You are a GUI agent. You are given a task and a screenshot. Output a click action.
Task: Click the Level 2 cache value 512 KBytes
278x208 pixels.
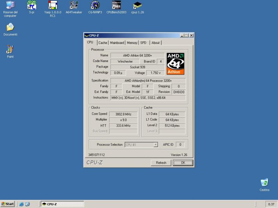point(172,125)
